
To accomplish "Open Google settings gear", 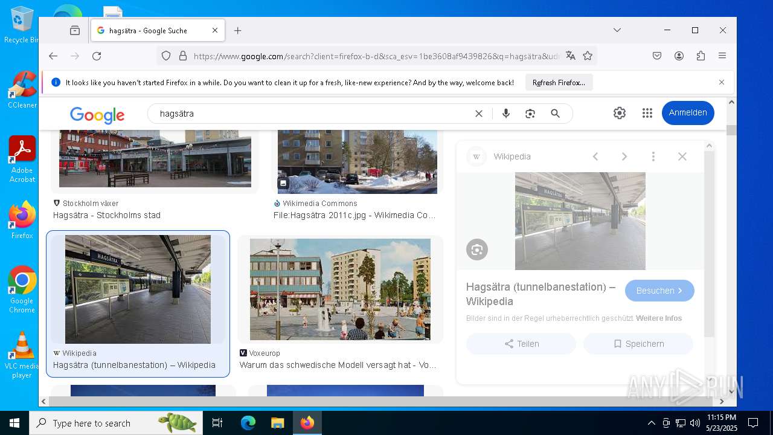I will click(x=620, y=113).
